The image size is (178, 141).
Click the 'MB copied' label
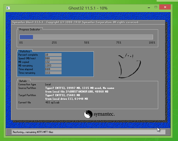point(24,62)
